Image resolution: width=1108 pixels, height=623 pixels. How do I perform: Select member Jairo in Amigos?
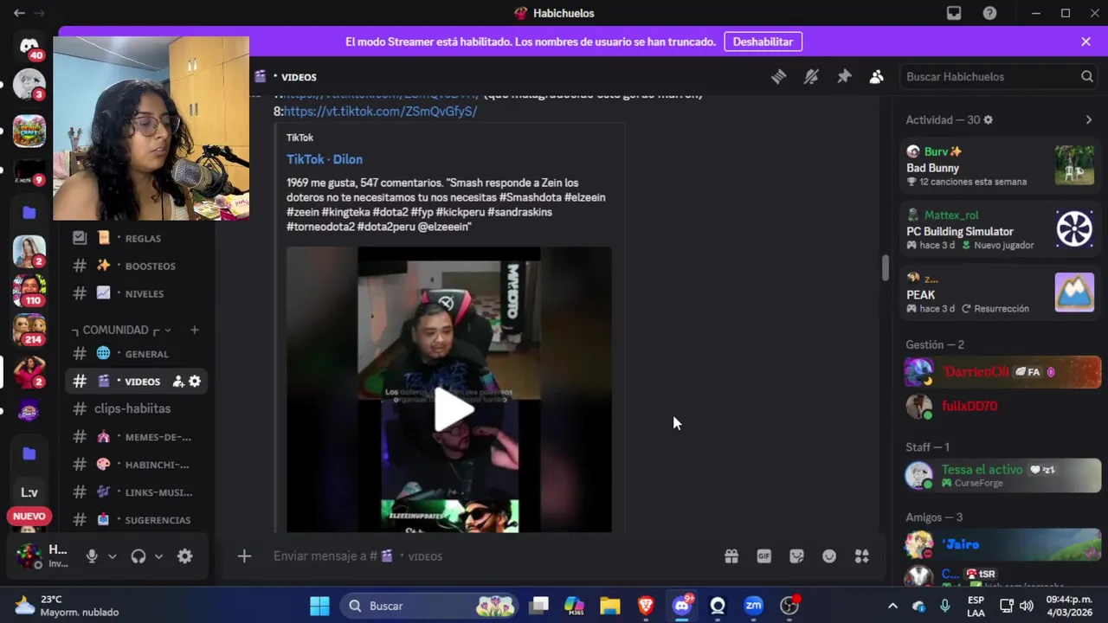1002,545
